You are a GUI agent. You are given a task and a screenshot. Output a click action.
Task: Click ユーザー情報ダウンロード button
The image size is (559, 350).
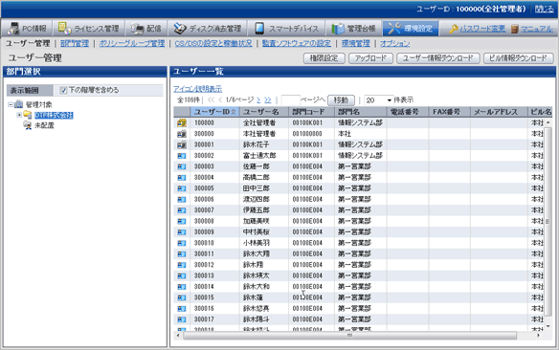(438, 58)
